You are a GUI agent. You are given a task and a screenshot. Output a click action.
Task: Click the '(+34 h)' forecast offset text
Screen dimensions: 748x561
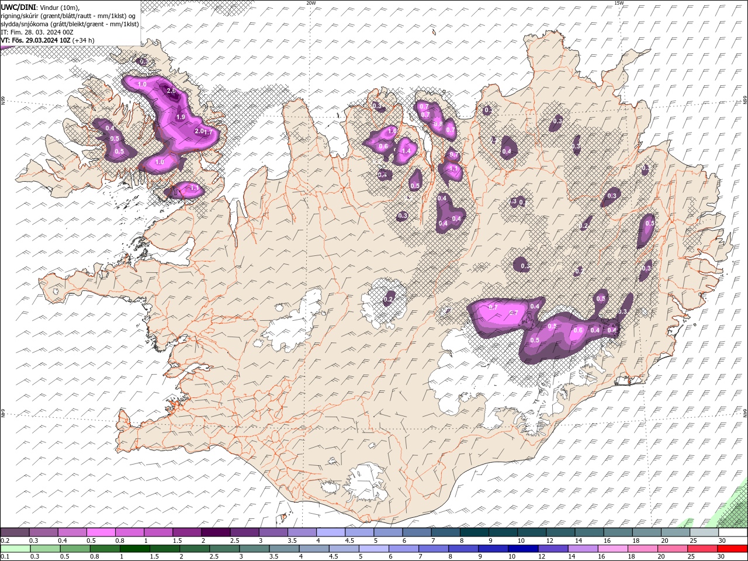point(84,40)
